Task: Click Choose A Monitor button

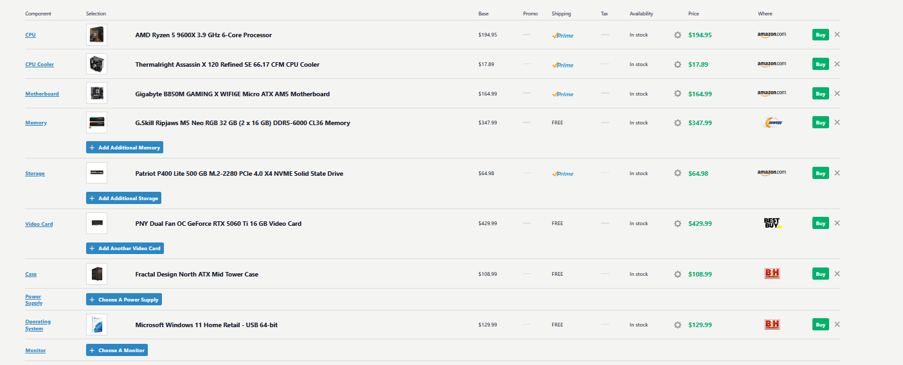Action: coord(117,350)
